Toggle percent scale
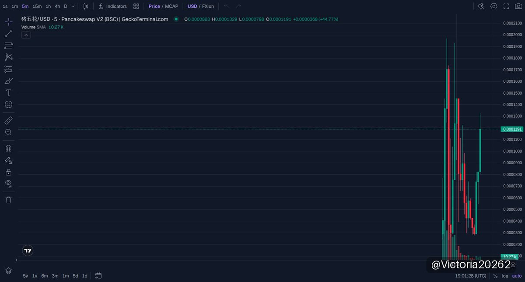 pos(495,276)
